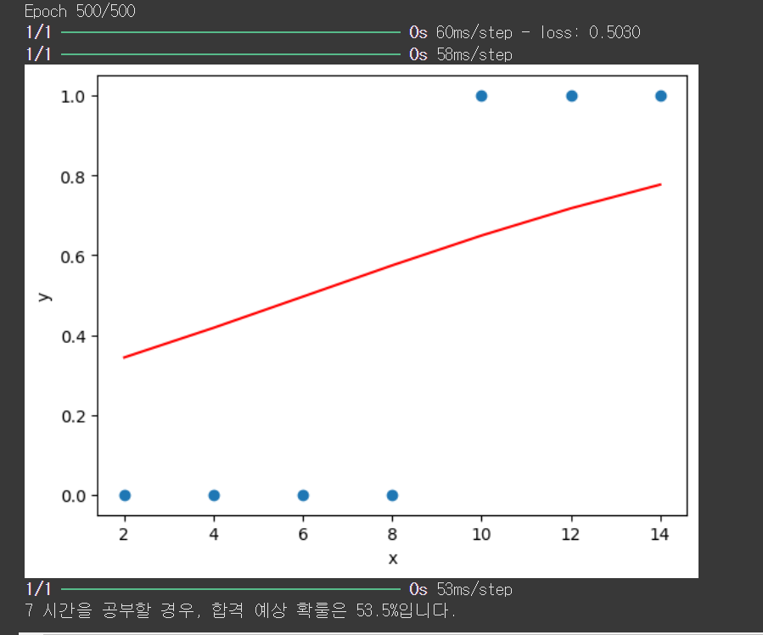Click the blue data point at x=14
The height and width of the screenshot is (635, 763).
(x=661, y=96)
